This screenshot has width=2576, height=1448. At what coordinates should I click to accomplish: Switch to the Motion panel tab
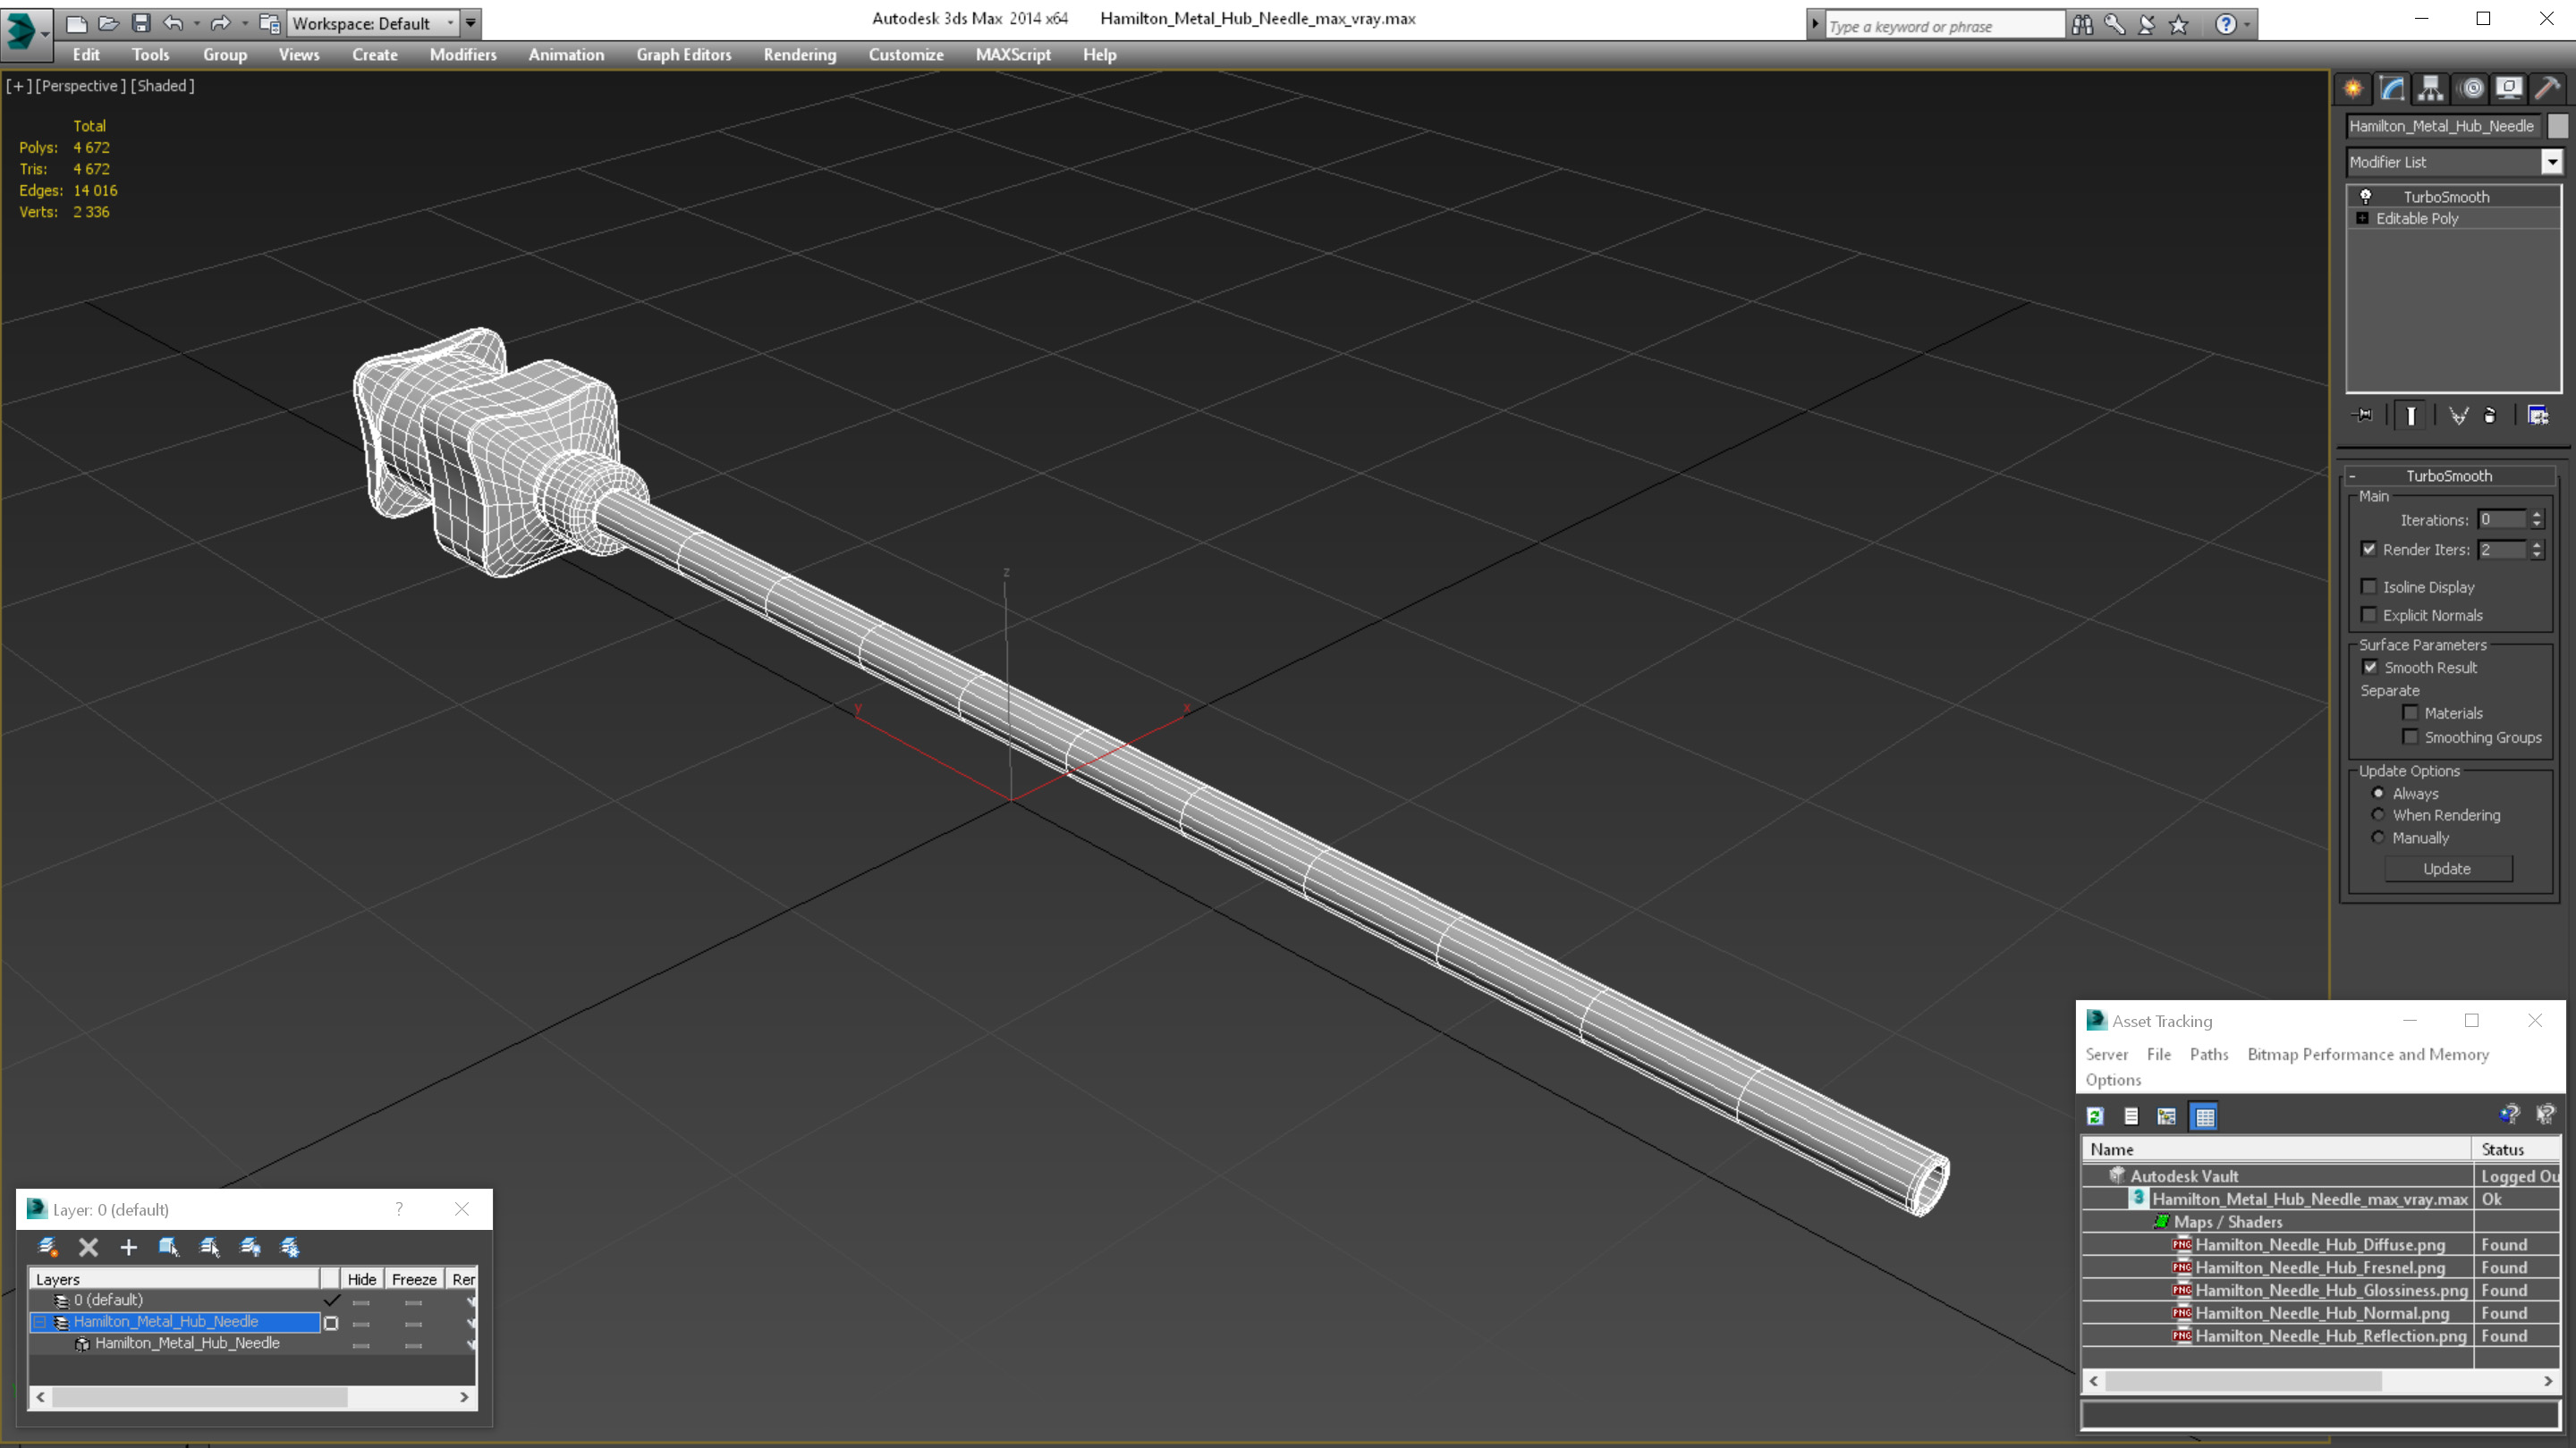point(2471,88)
